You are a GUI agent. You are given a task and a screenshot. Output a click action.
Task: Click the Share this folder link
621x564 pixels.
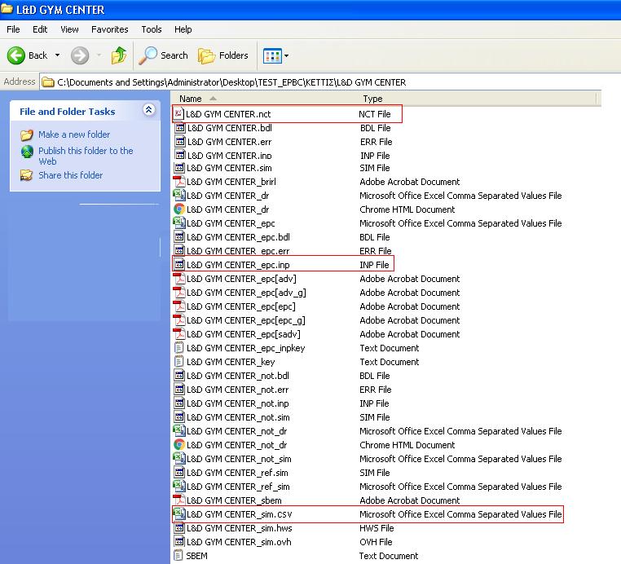pos(71,175)
